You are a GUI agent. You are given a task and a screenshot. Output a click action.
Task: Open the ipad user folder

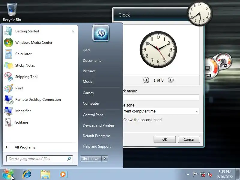pos(86,50)
